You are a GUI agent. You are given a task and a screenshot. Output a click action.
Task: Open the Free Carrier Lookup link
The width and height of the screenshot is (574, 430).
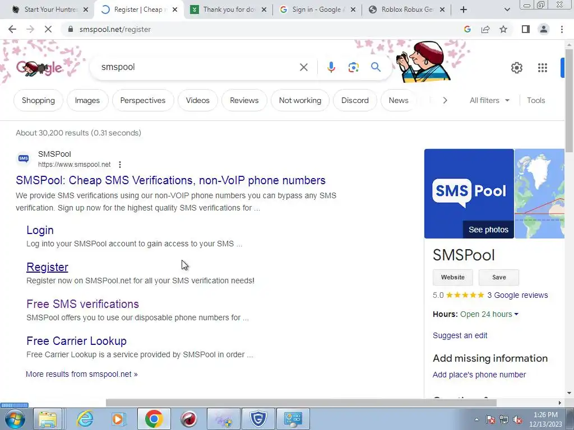click(x=76, y=341)
